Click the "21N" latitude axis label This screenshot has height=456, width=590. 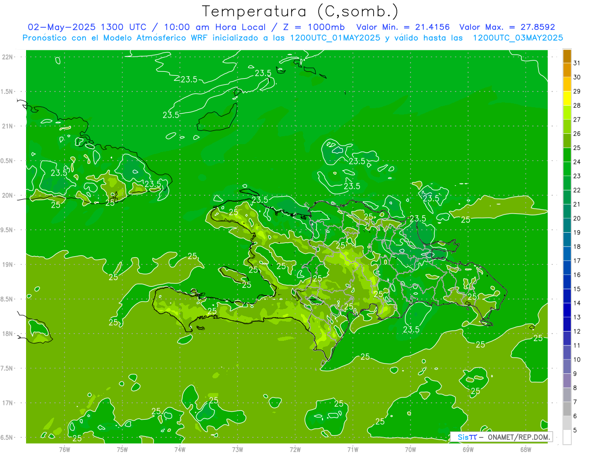coord(7,126)
